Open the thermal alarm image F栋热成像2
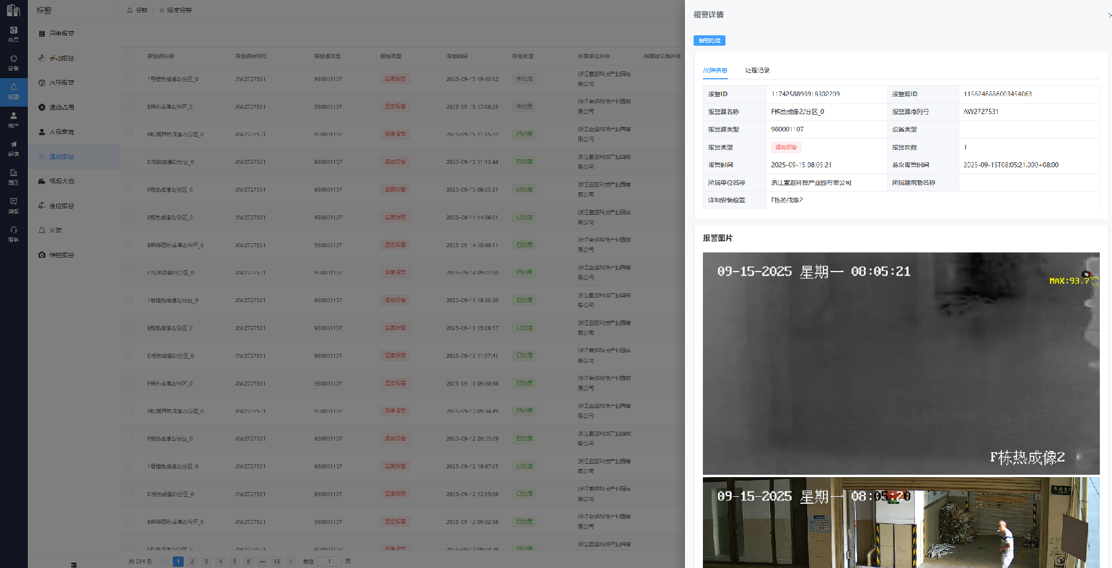The height and width of the screenshot is (568, 1112). [900, 363]
